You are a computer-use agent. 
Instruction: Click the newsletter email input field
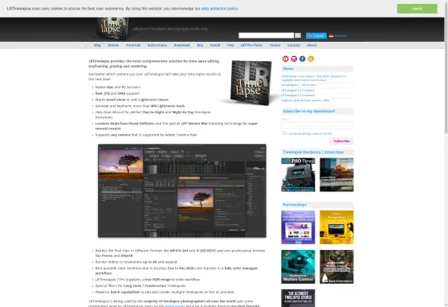pos(317,125)
